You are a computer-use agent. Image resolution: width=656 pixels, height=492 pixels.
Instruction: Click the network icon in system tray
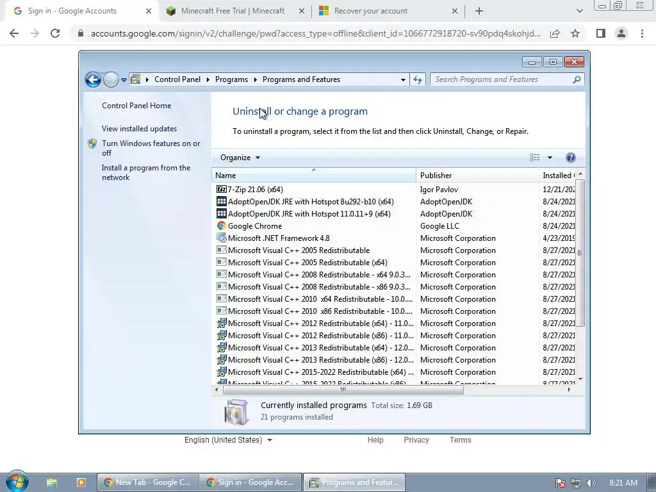(x=576, y=483)
